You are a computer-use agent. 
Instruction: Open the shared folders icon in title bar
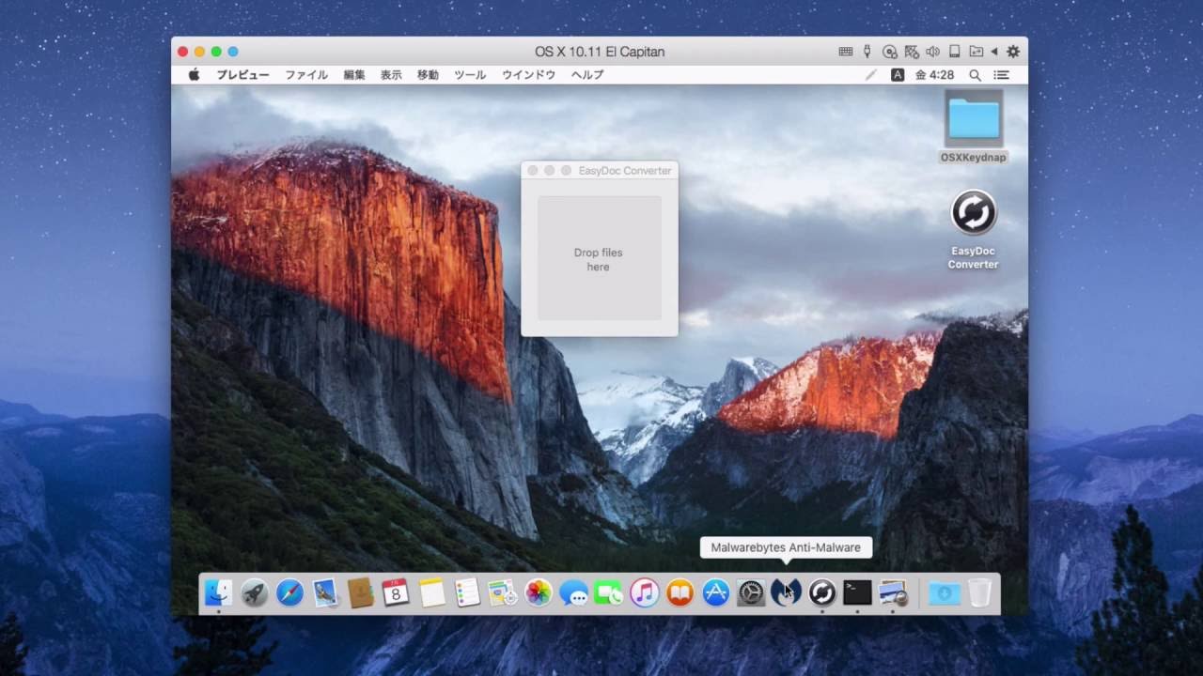[976, 52]
